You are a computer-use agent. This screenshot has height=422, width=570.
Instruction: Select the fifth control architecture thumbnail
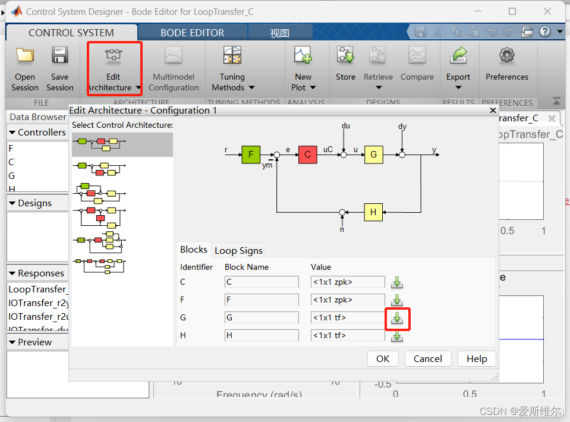(x=100, y=242)
